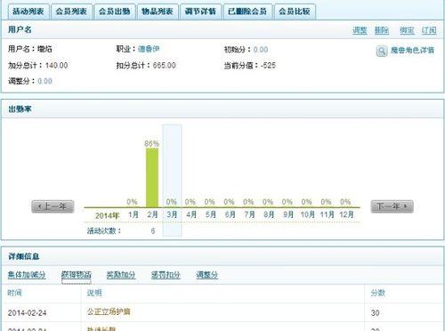The height and width of the screenshot is (331, 445).
Task: Go to the next year with 下一年
Action: pyautogui.click(x=392, y=206)
